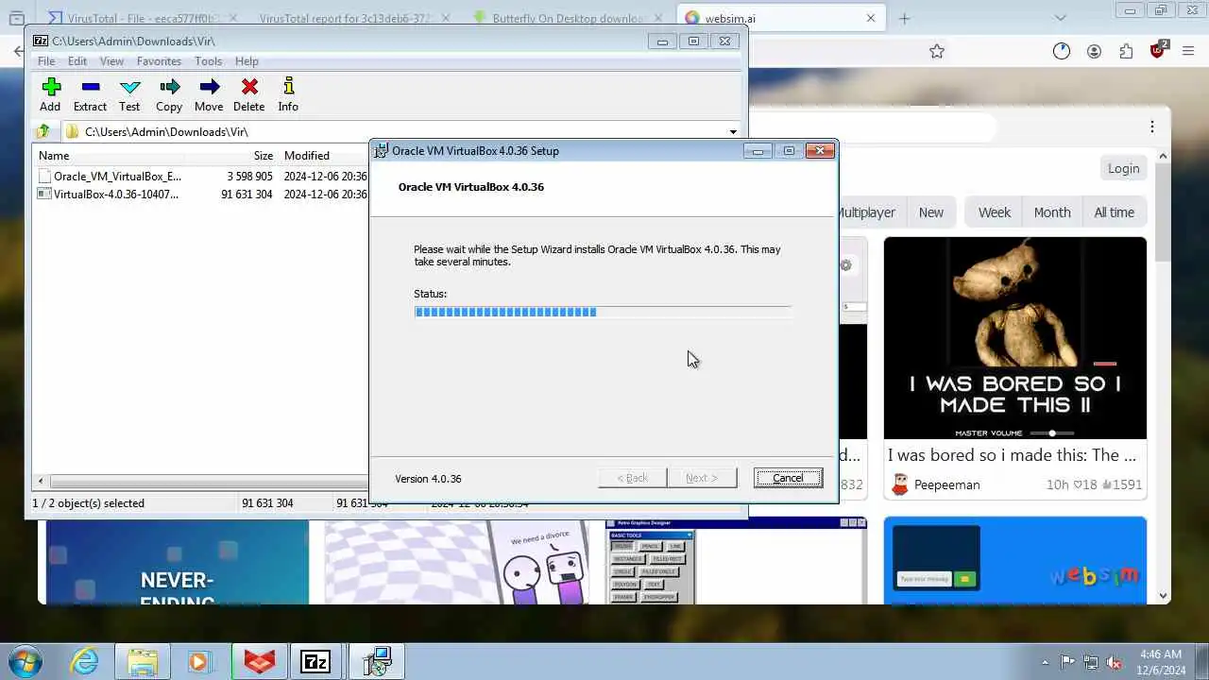This screenshot has height=680, width=1209.
Task: Launch Internet Explorer from taskbar
Action: coord(85,662)
